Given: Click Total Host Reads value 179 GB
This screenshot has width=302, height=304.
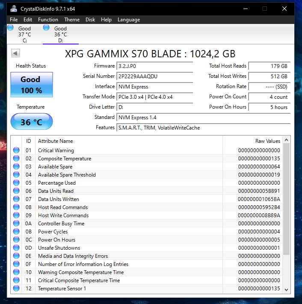Looking at the screenshot, I should pyautogui.click(x=269, y=66).
